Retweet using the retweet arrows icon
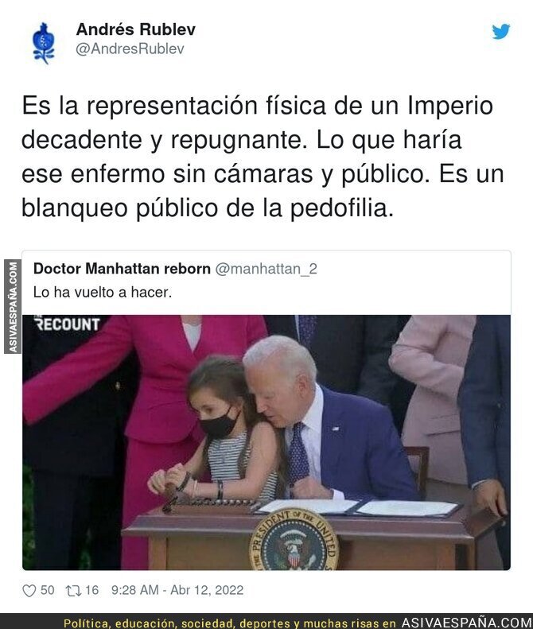The image size is (533, 629). pos(72,591)
